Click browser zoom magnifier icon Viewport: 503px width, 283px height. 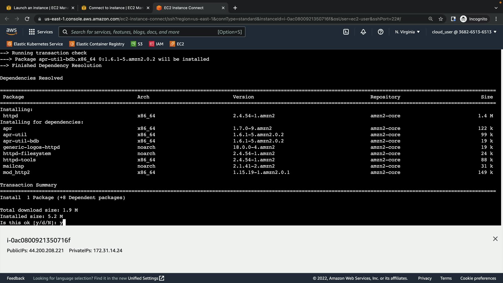click(x=430, y=19)
